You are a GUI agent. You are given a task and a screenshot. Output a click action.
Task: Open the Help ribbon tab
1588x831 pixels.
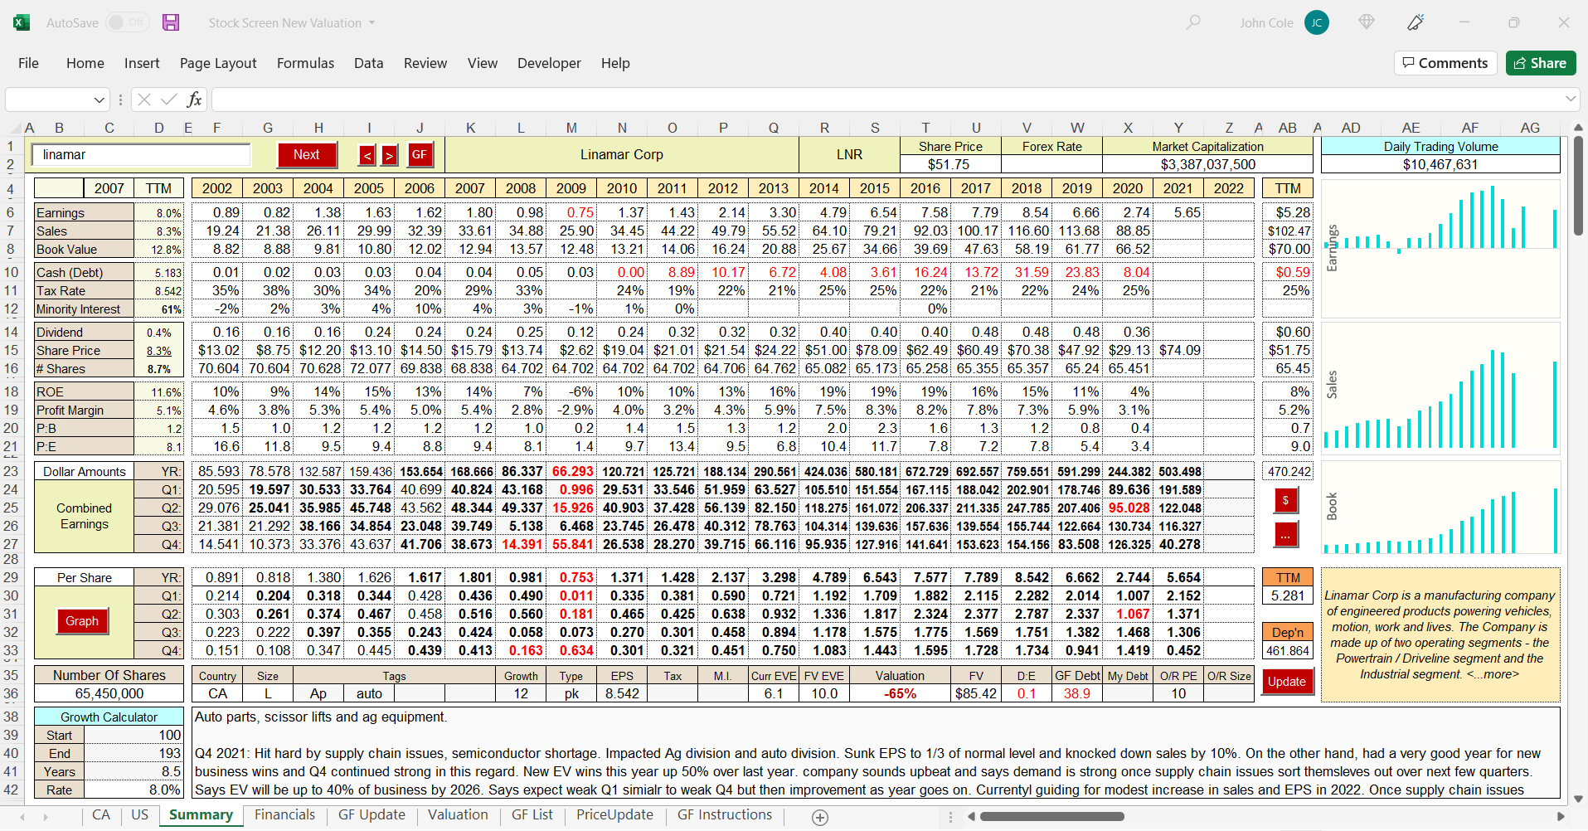pyautogui.click(x=615, y=63)
